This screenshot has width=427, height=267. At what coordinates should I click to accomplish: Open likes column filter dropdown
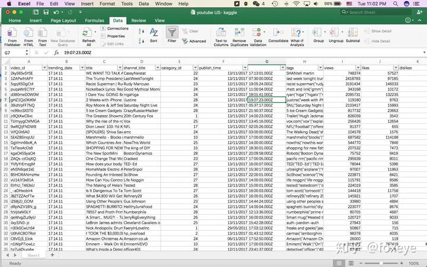(396, 68)
